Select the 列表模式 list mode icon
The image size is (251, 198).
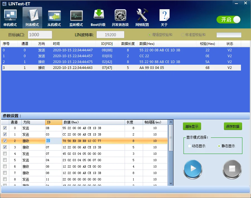[x=32, y=18]
